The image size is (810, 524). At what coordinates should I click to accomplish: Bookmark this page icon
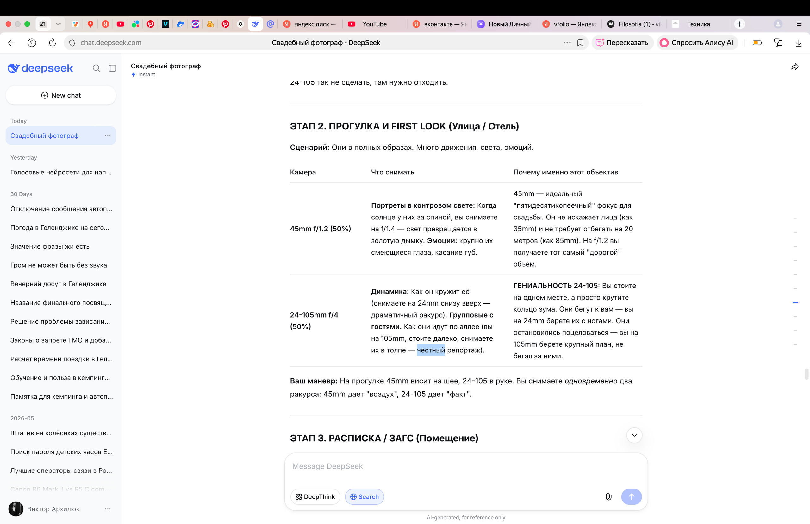[581, 43]
